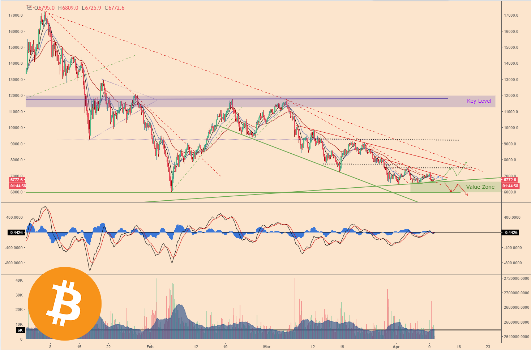This screenshot has width=531, height=350.
Task: Click date 15 on time axis
Action: pos(80,347)
